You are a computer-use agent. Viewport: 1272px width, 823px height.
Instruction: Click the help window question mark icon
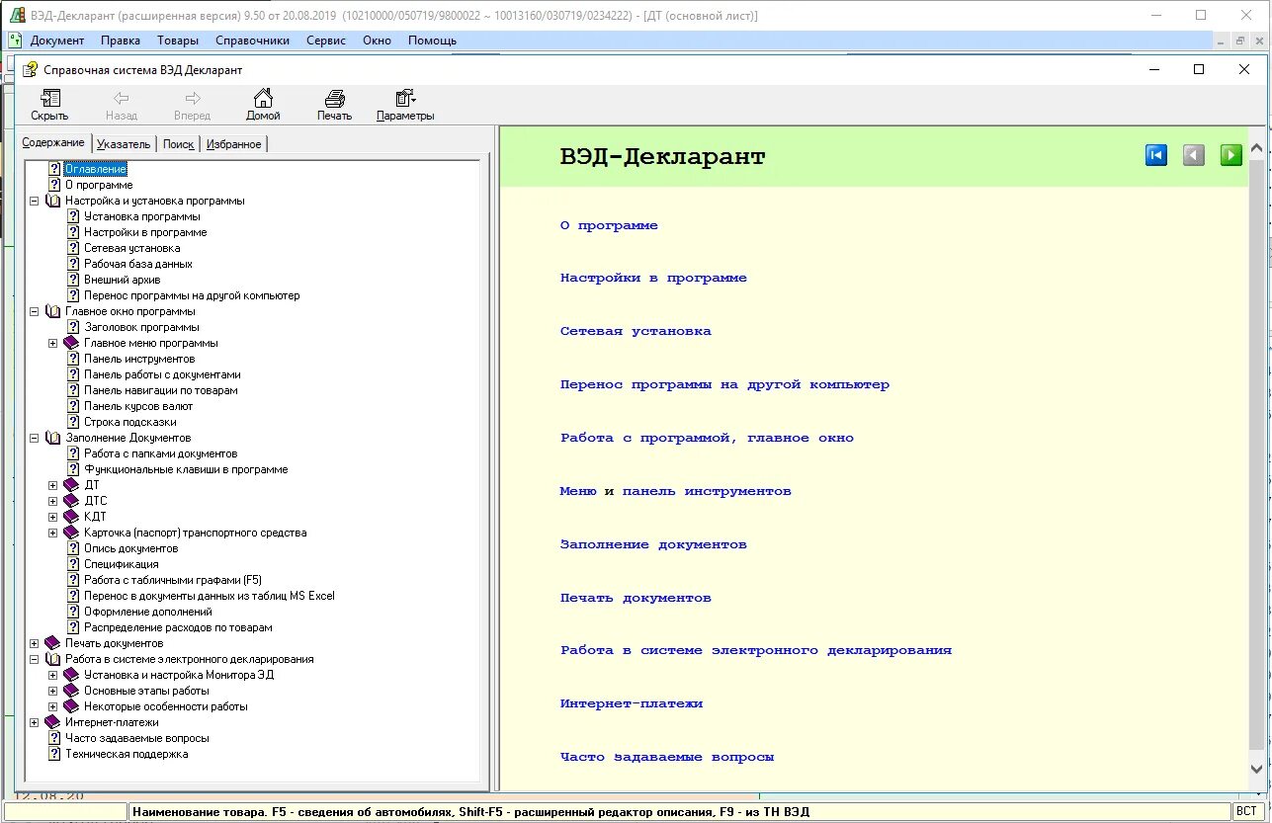[31, 69]
